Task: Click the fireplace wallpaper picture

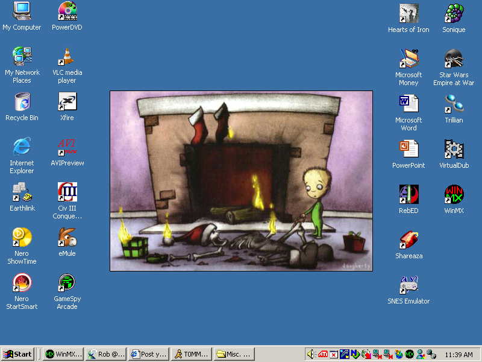Action: (242, 181)
